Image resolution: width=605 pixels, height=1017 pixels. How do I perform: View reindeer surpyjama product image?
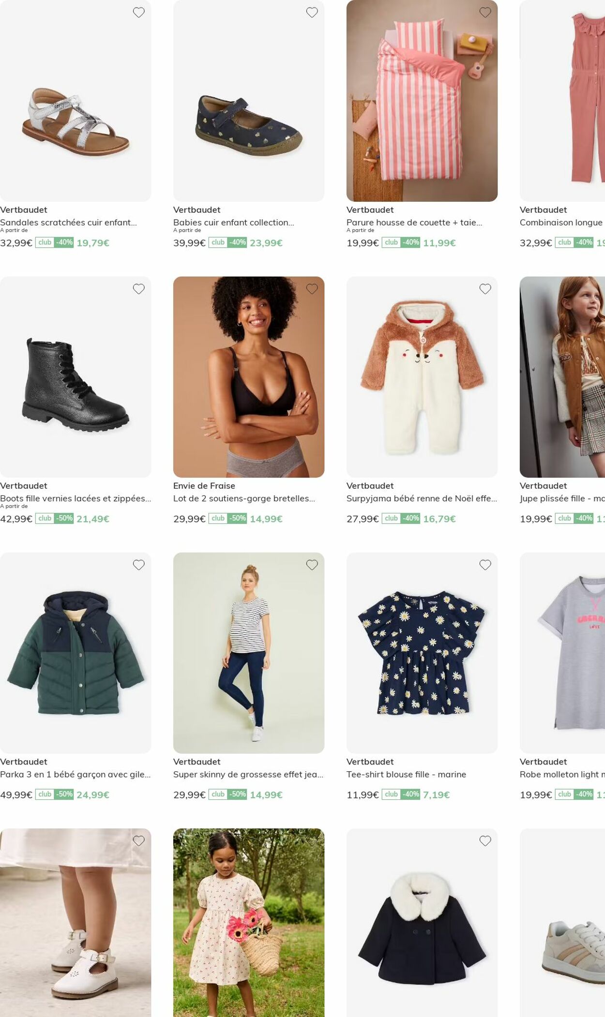click(422, 377)
